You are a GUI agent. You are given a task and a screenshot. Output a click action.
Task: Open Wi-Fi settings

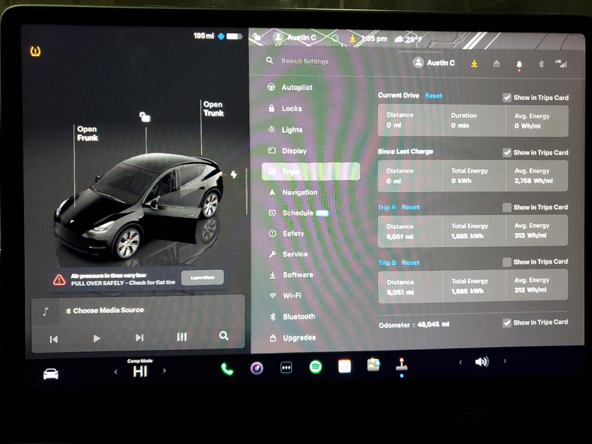285,296
